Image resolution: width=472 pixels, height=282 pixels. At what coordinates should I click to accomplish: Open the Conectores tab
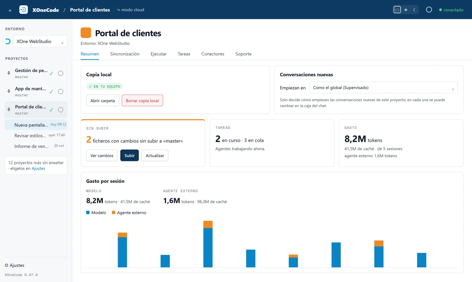pyautogui.click(x=213, y=54)
